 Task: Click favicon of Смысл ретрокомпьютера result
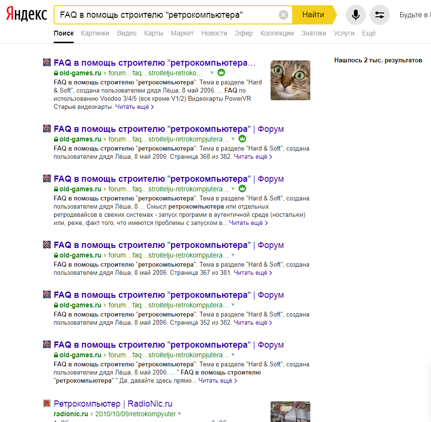tap(47, 178)
